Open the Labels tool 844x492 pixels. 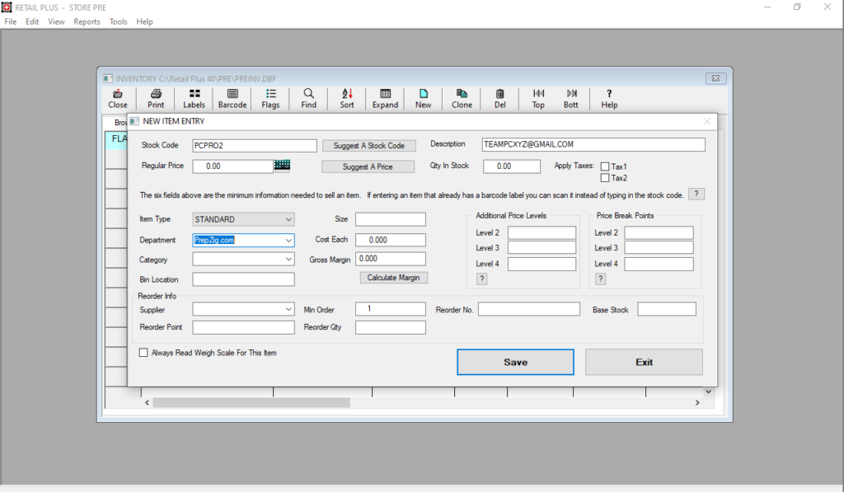click(x=194, y=99)
